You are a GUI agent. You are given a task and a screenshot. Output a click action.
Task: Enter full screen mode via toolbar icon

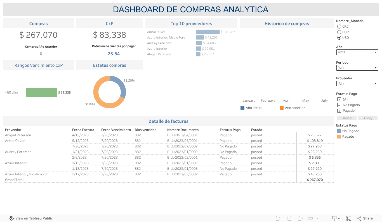click(349, 218)
